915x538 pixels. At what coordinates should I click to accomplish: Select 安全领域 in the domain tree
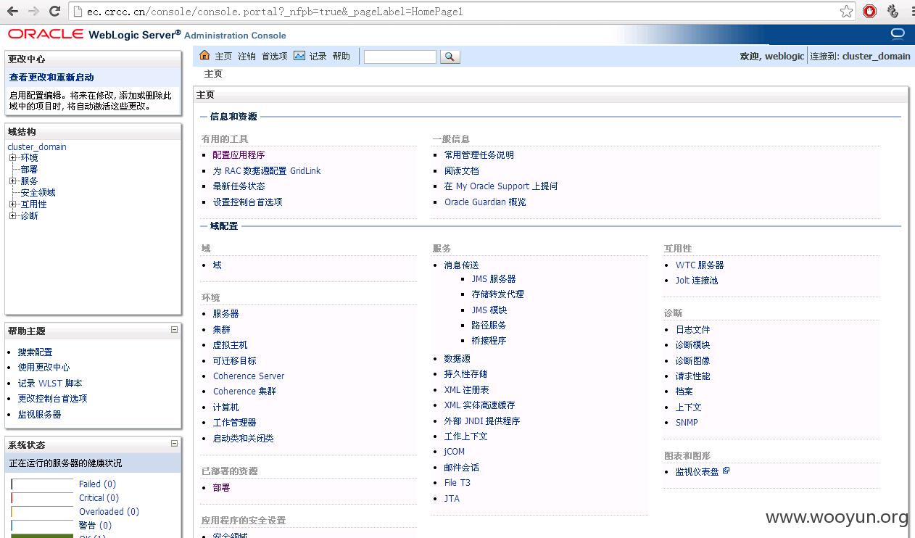point(38,192)
